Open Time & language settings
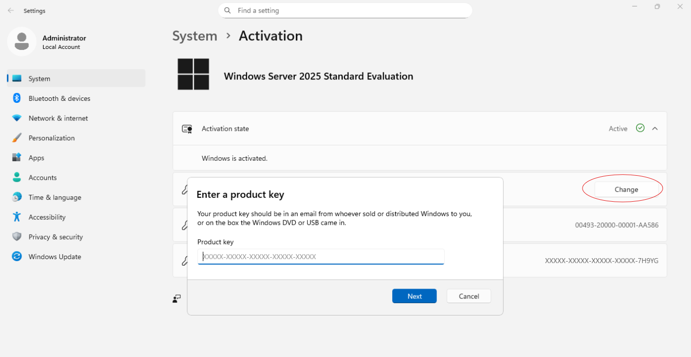691x357 pixels. pos(76,197)
